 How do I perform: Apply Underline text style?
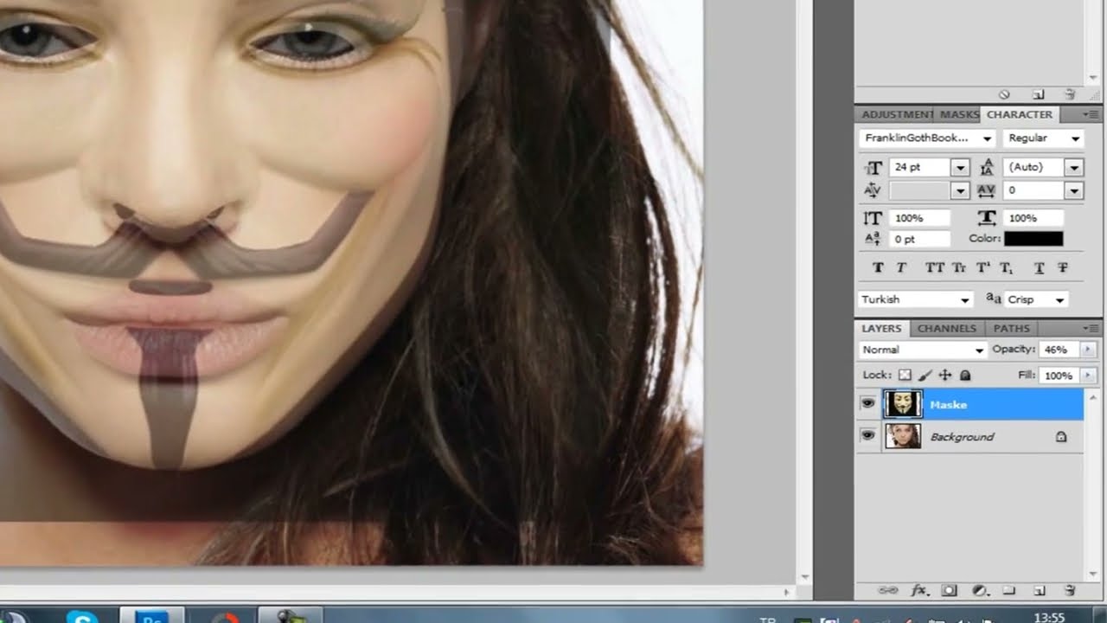point(1040,268)
